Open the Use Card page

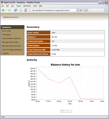pos(7,31)
